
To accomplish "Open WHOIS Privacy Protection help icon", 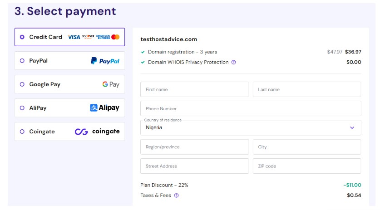I will point(234,62).
